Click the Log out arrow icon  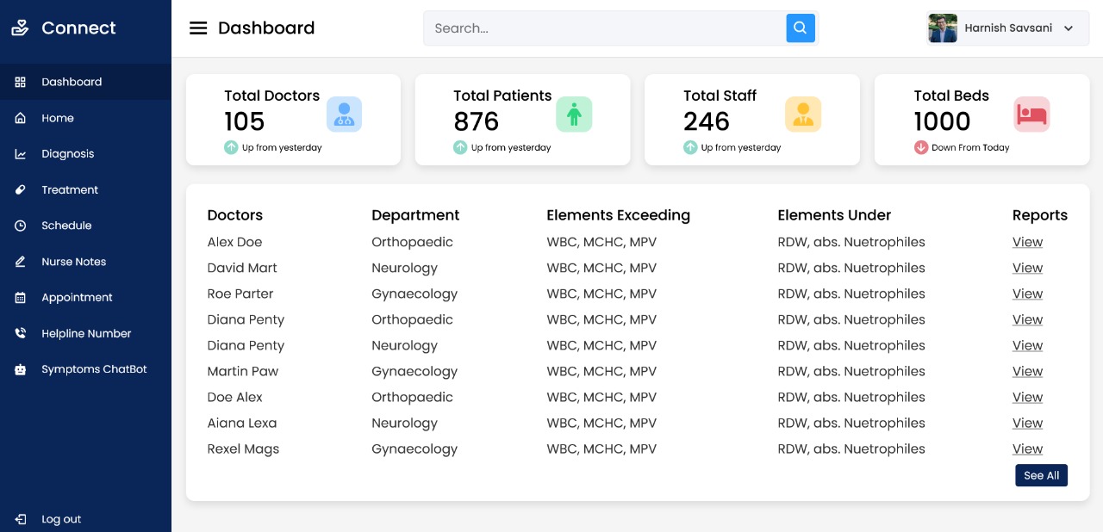[x=21, y=519]
